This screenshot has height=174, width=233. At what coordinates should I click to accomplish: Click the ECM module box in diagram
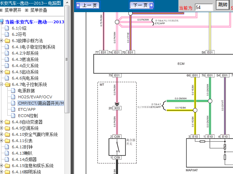click(x=163, y=64)
